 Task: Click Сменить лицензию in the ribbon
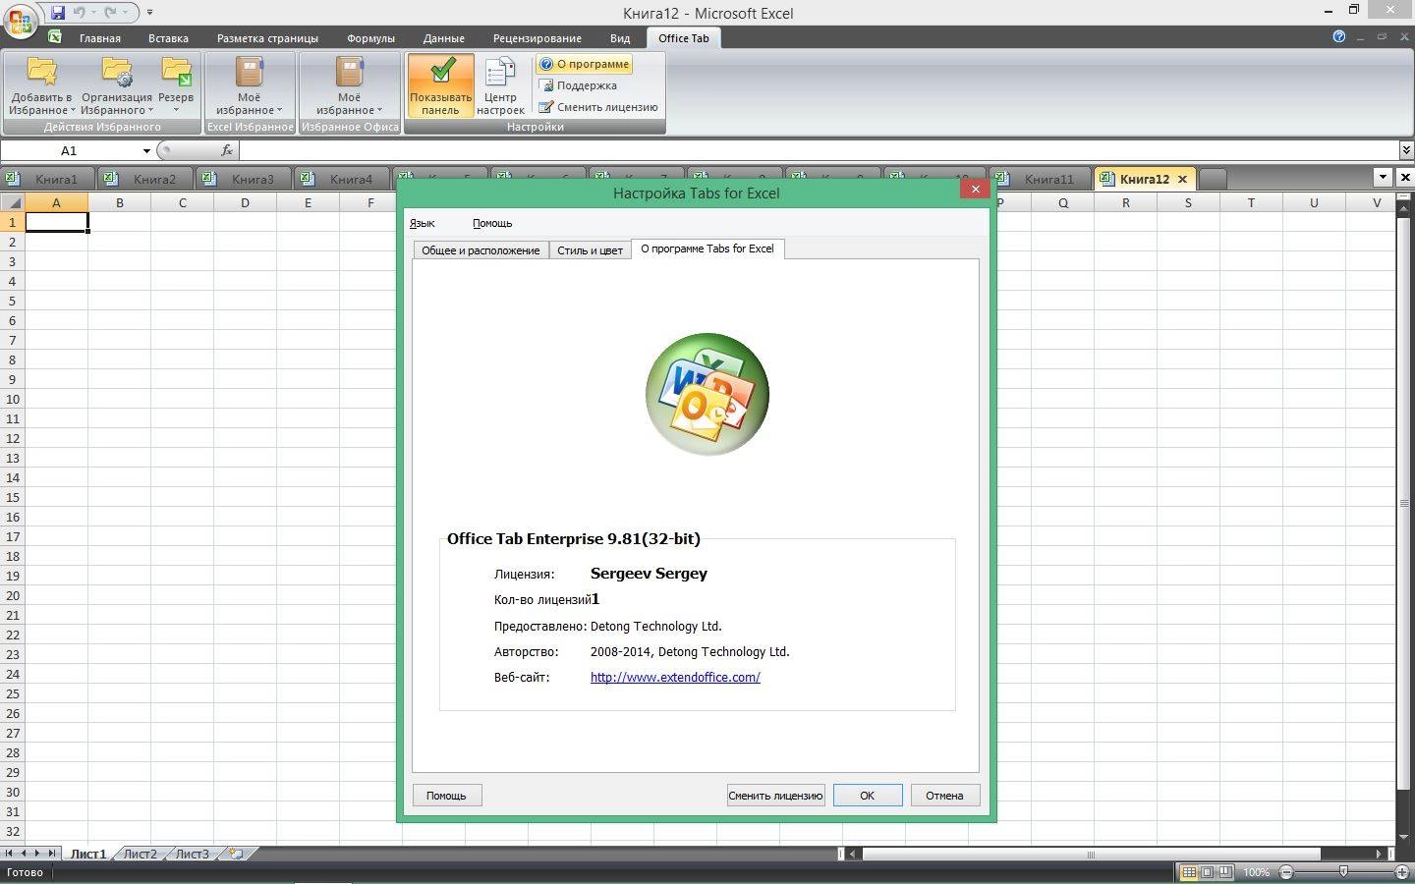point(598,107)
